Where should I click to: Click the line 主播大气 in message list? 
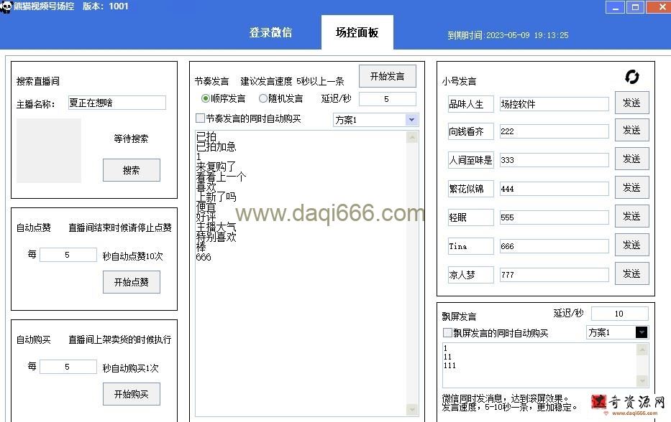click(x=216, y=227)
